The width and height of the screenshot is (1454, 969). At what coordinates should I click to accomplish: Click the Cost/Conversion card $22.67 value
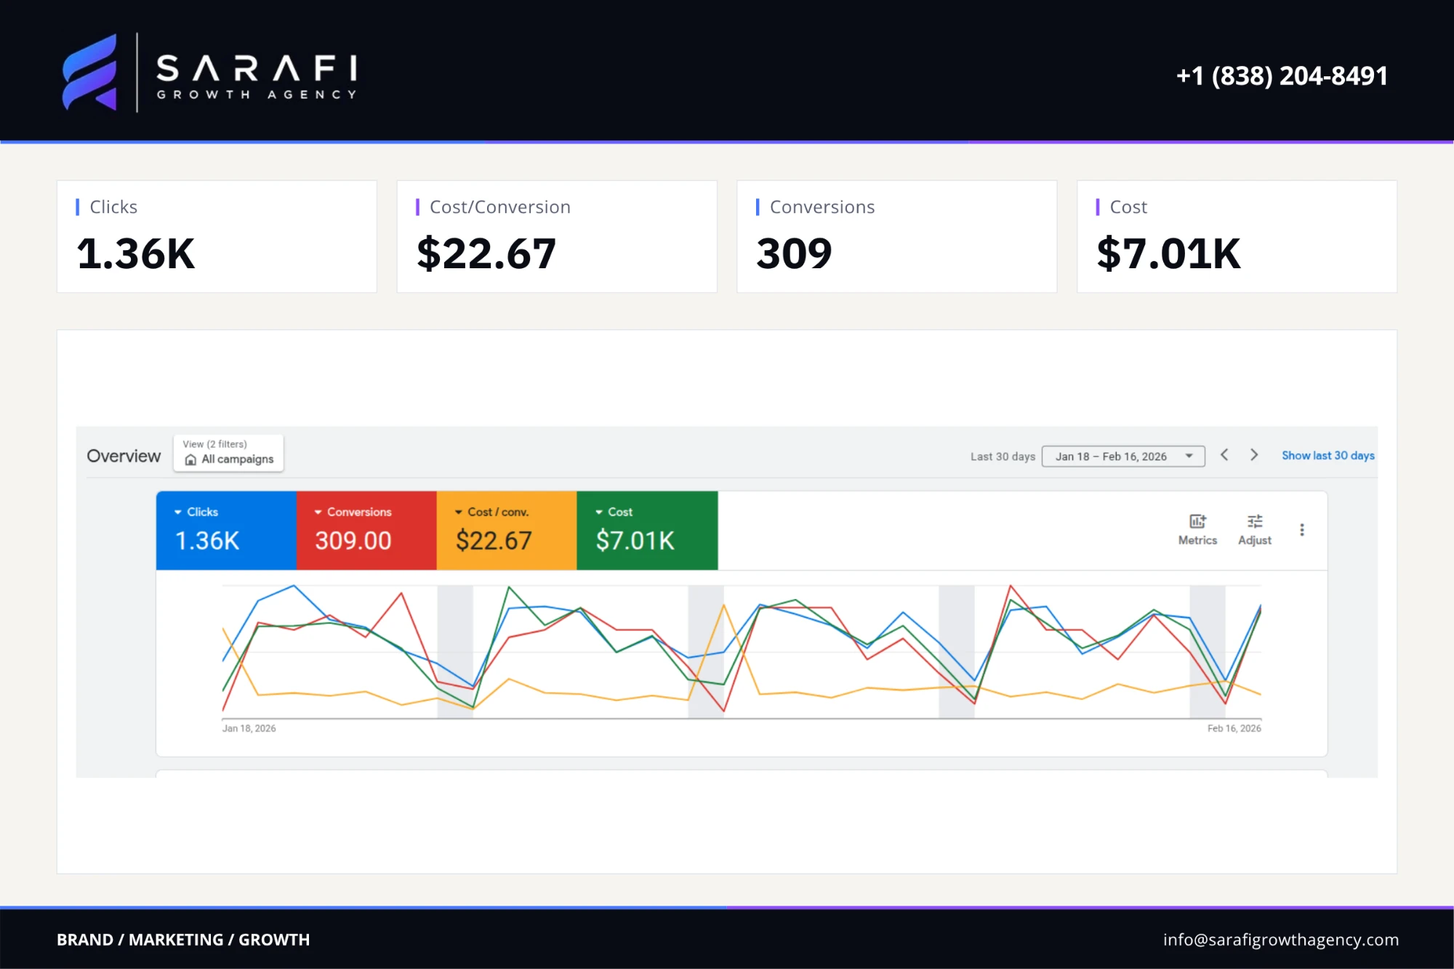tap(486, 254)
